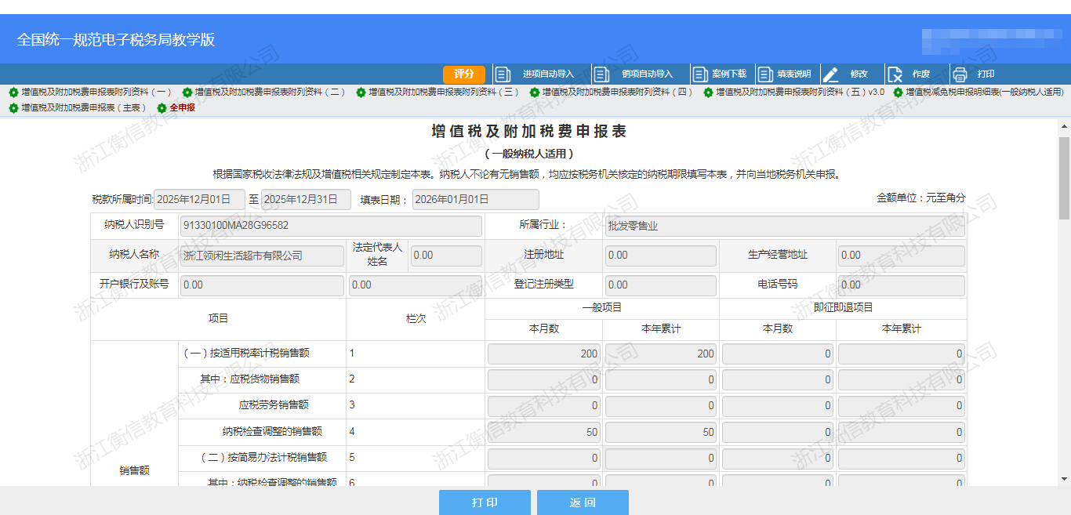This screenshot has width=1071, height=515.
Task: Click the 打印 printer icon in toolbar
Action: coord(960,74)
